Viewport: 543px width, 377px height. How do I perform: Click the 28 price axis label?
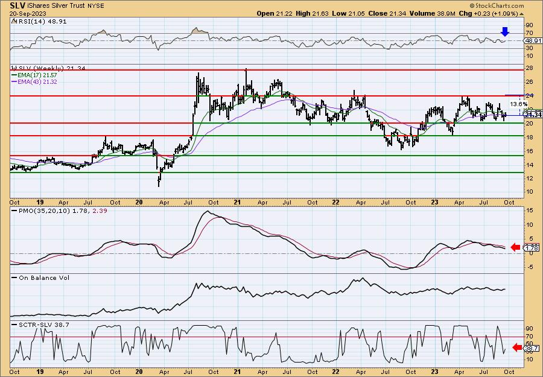point(530,68)
